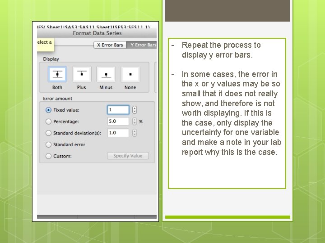Click the 'Repeat the process' bullet text
This screenshot has width=325, height=243.
point(221,50)
